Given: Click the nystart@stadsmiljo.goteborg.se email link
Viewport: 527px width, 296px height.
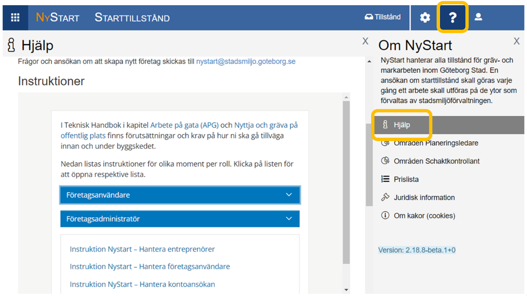Looking at the screenshot, I should 246,62.
